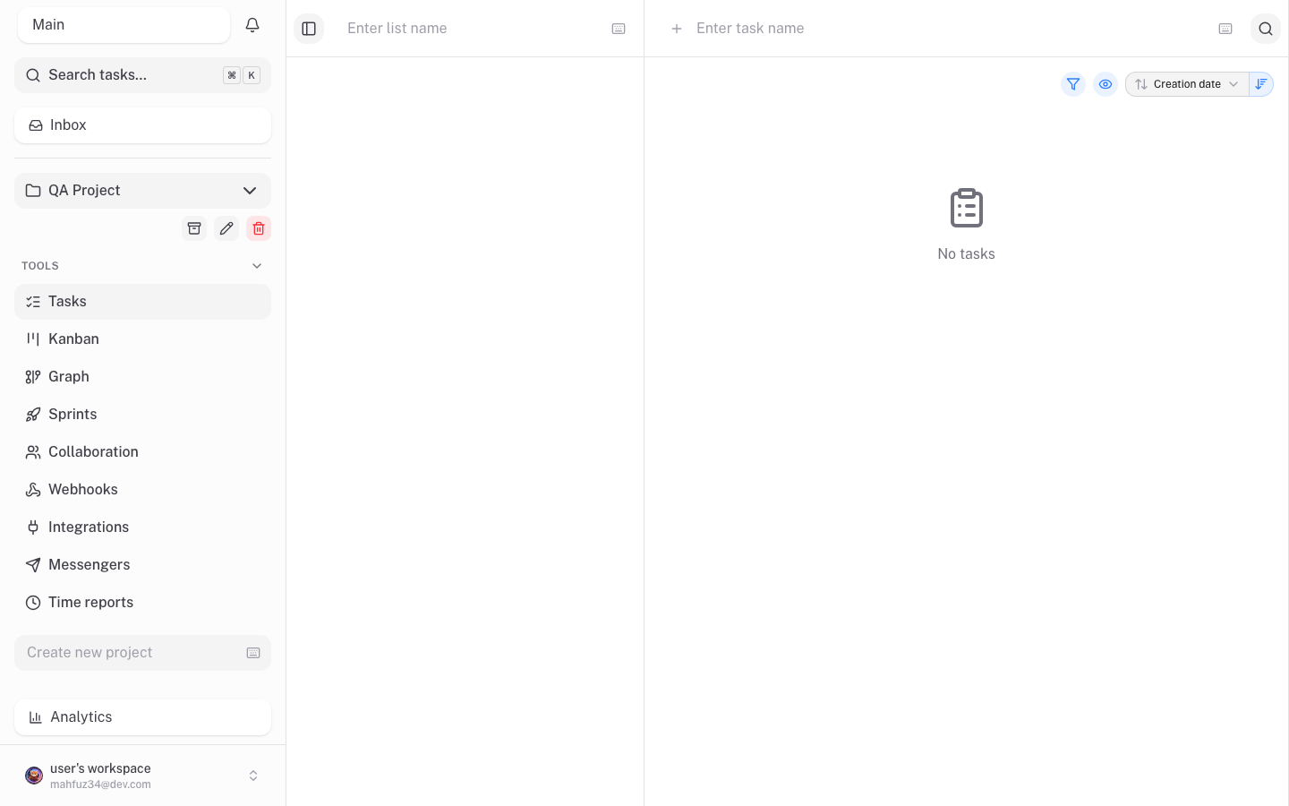Toggle the eye visibility button

pos(1105,84)
